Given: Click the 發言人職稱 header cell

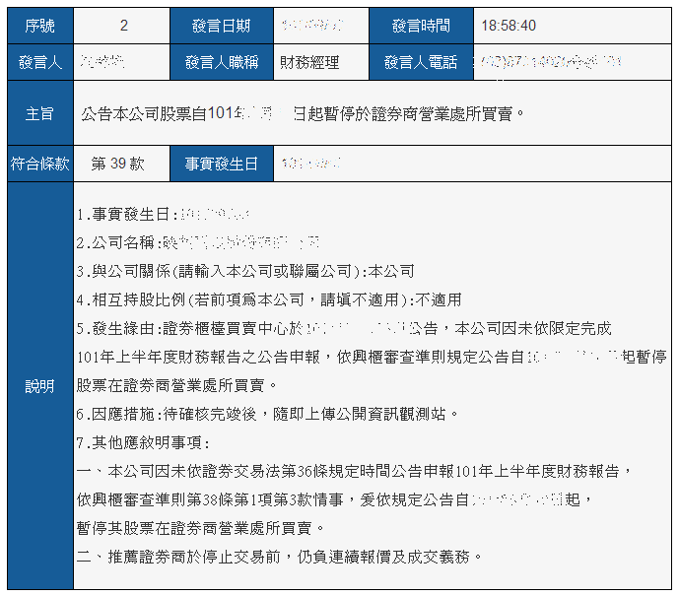Looking at the screenshot, I should tap(222, 62).
